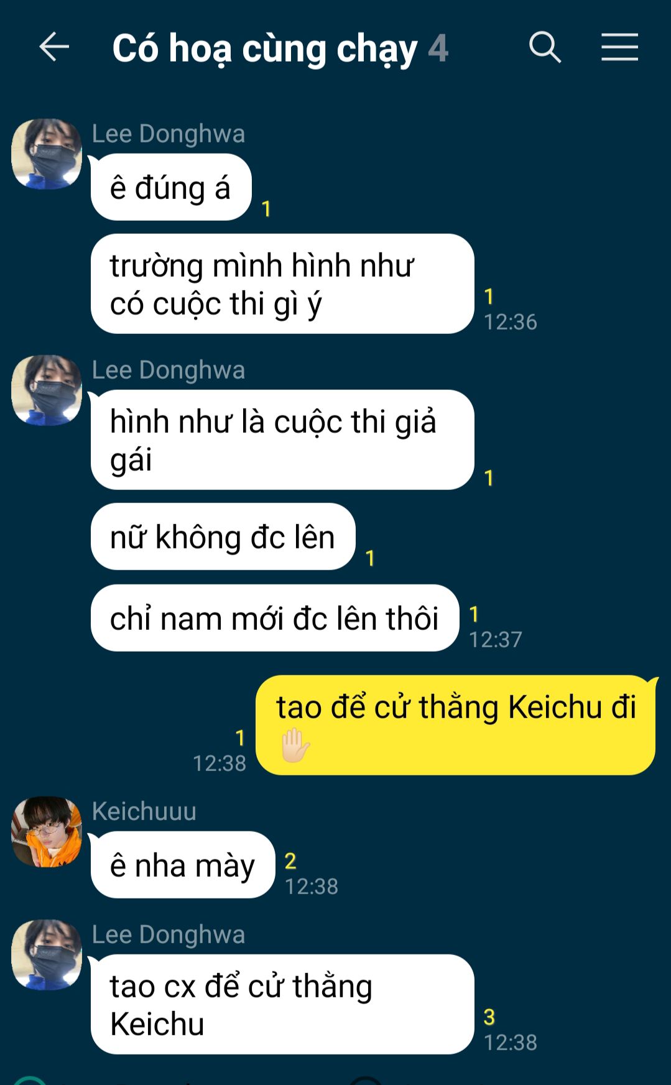This screenshot has height=1085, width=671.
Task: Open the hamburger menu icon
Action: click(x=619, y=47)
